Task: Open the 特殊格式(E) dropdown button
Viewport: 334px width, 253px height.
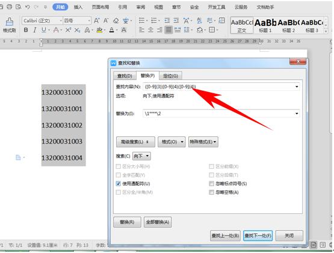Action: 203,142
